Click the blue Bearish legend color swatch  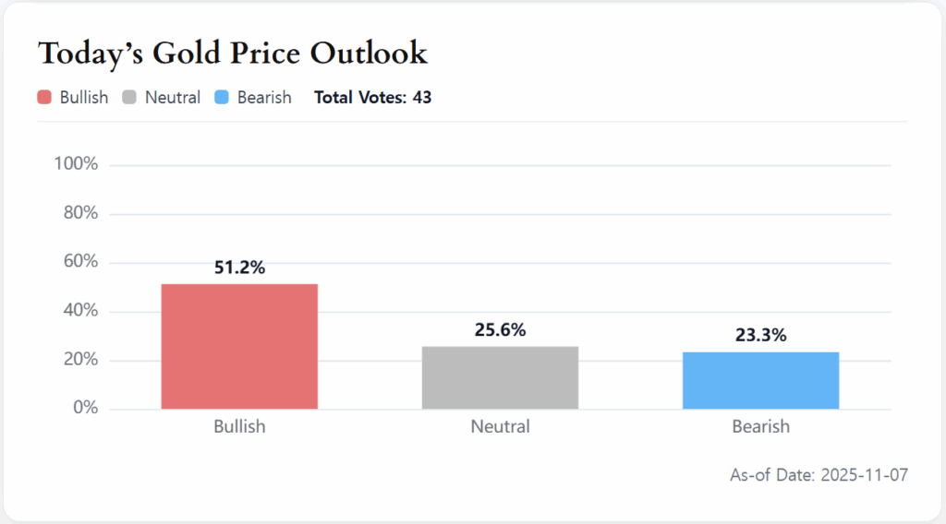pyautogui.click(x=222, y=98)
